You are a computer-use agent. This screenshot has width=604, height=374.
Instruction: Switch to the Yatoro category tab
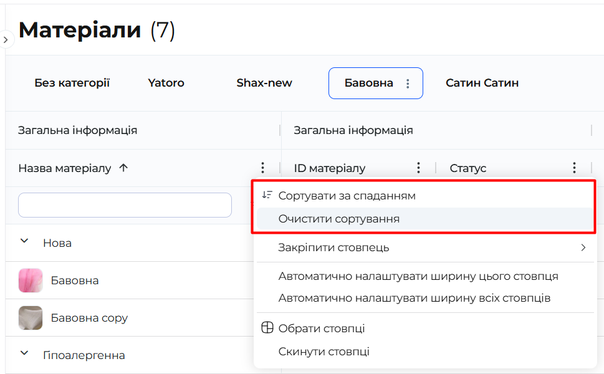[x=166, y=83]
